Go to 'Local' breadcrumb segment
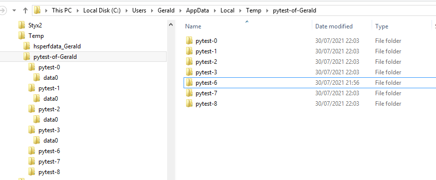Screen dimensions: 436x180 227,10
